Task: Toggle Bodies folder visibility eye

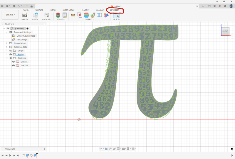Action: (11, 54)
